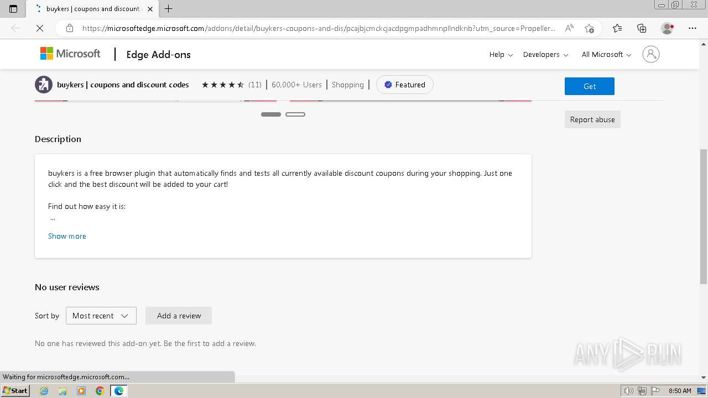Add this page to favorites

589,28
